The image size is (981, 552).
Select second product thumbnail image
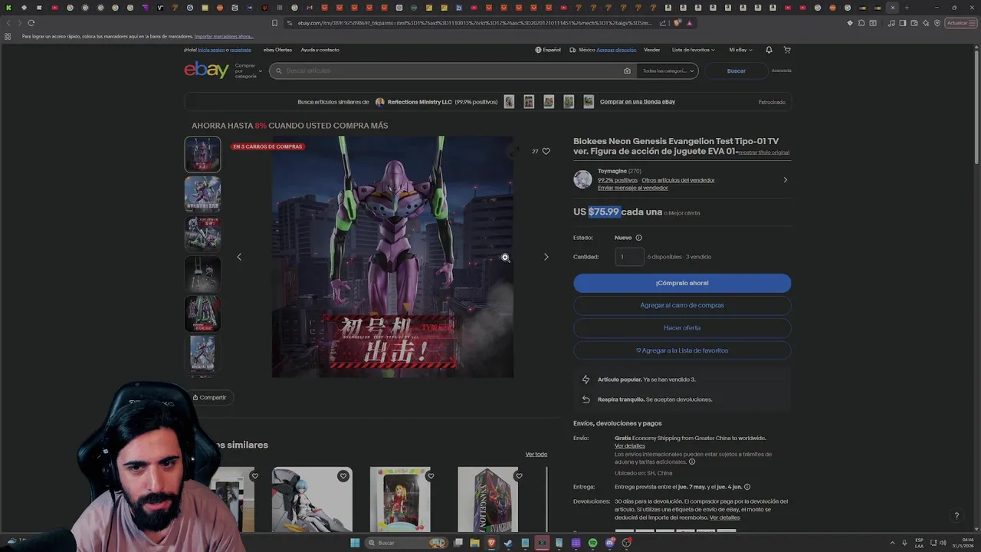(202, 194)
